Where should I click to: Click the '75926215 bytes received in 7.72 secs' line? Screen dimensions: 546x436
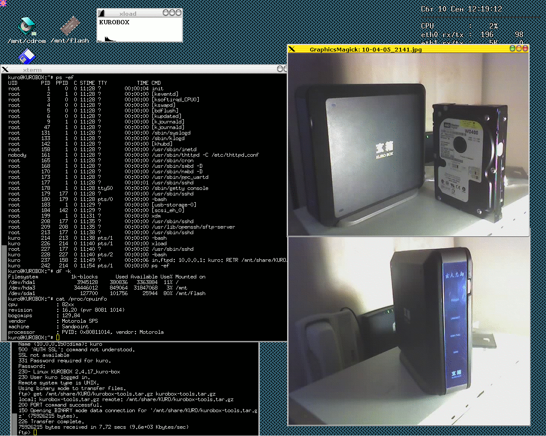103,427
